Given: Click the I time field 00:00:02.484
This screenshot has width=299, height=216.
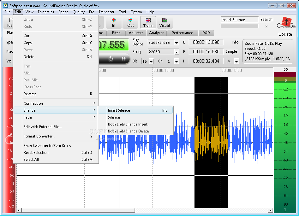Looking at the screenshot, I should [206, 61].
